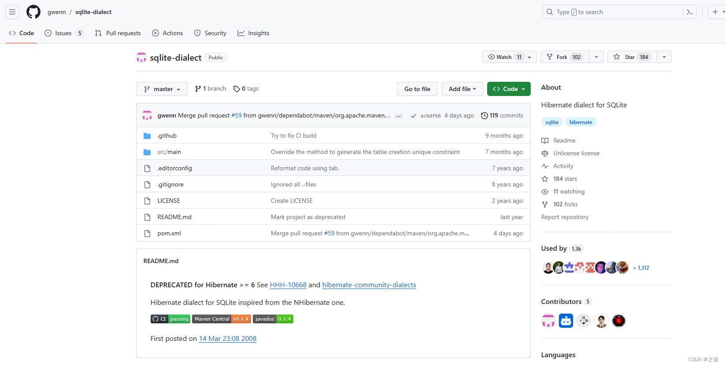725x366 pixels.
Task: Click the plus create-new icon
Action: (x=715, y=12)
